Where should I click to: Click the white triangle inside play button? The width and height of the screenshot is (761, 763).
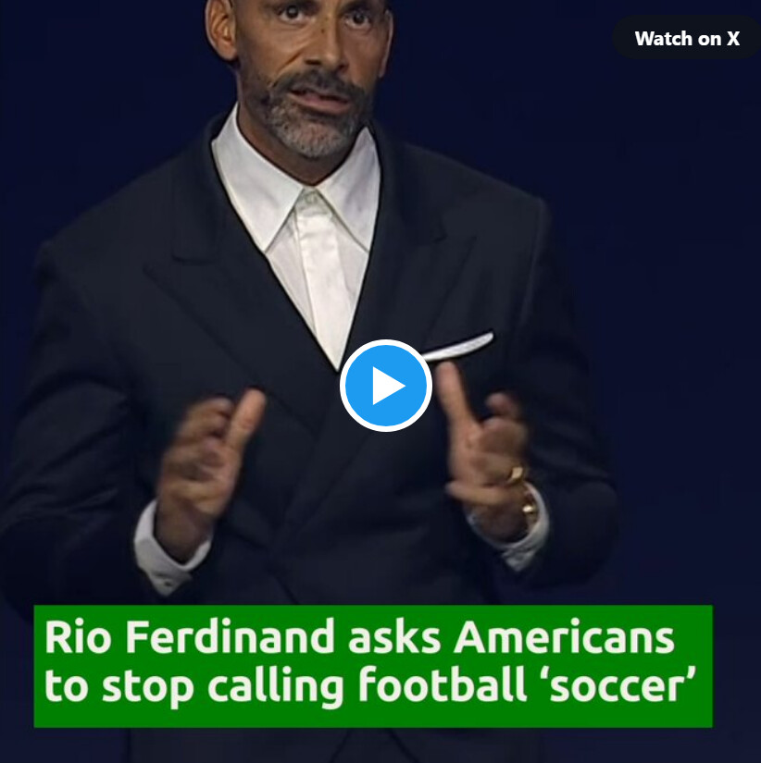(x=388, y=386)
